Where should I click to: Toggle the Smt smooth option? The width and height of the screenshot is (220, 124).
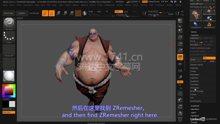[x=209, y=58]
